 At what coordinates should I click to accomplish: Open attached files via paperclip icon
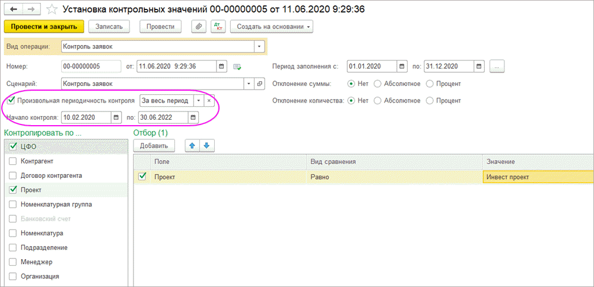199,27
